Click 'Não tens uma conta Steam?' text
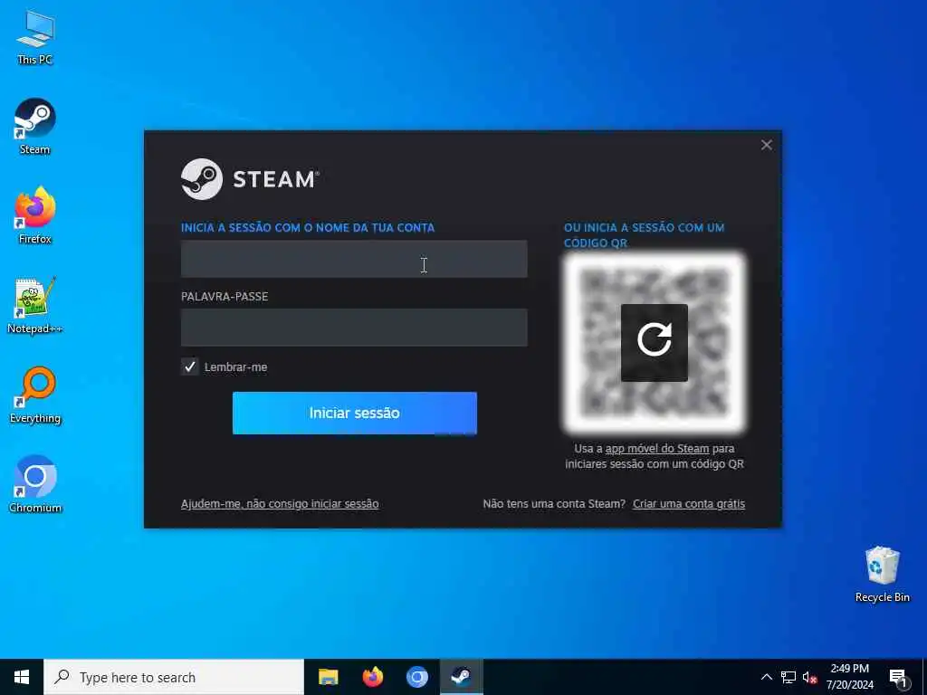 click(554, 504)
